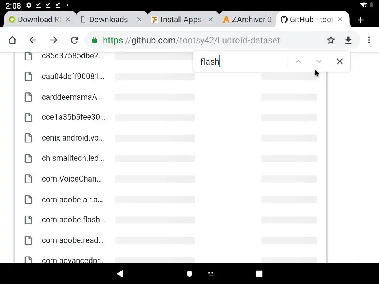The width and height of the screenshot is (379, 284).
Task: Open the downloads arrow icon
Action: coord(348,40)
